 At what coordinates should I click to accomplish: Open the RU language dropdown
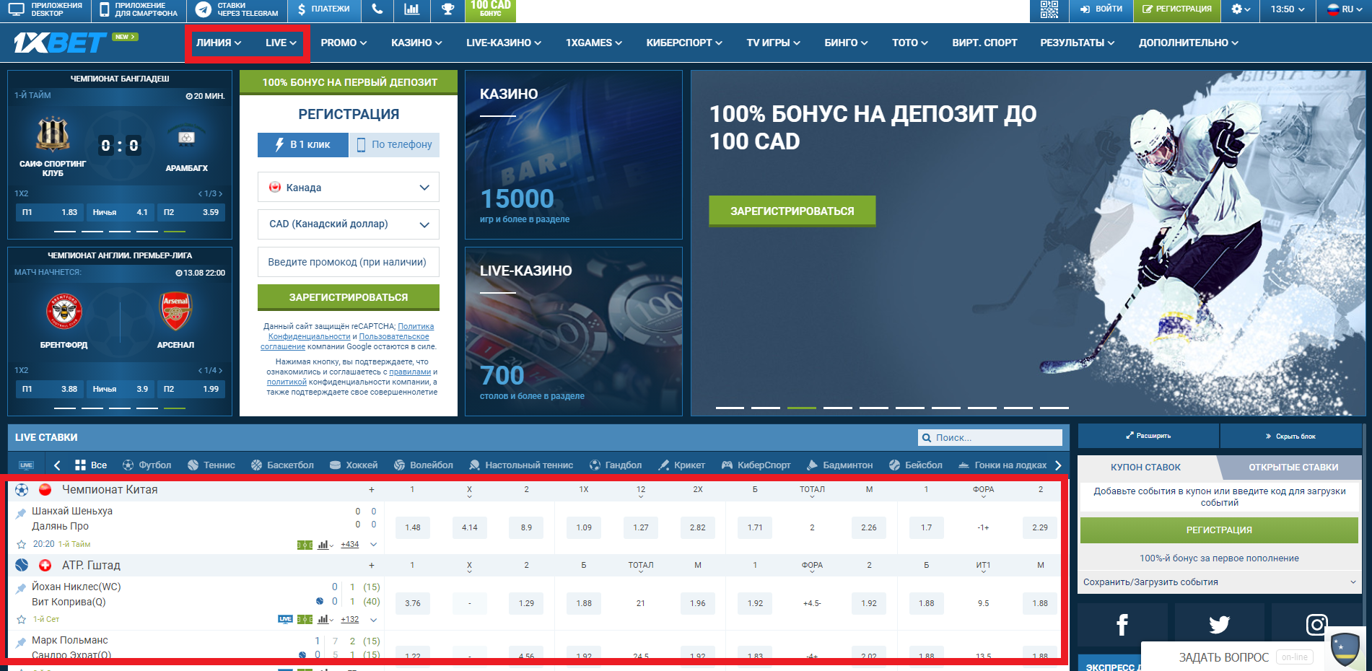(1345, 9)
